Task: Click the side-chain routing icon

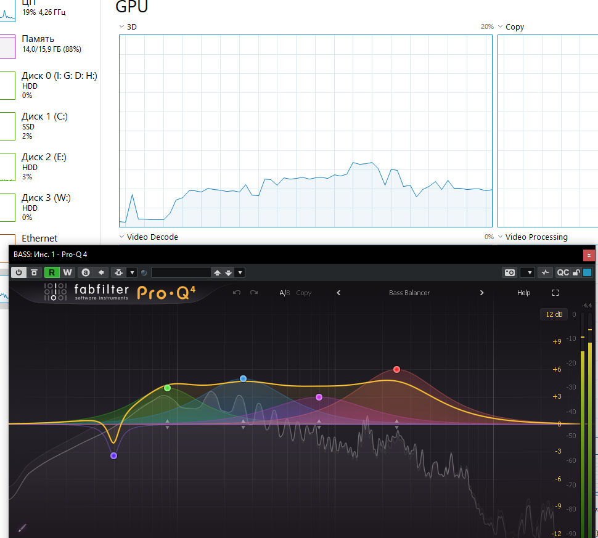Action: pyautogui.click(x=118, y=272)
